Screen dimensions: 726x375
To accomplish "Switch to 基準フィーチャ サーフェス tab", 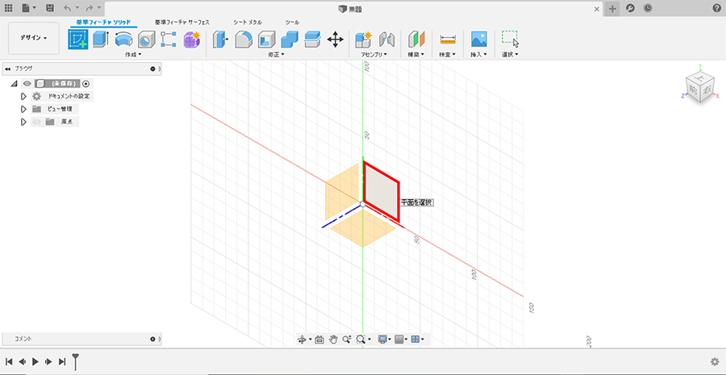I will point(182,22).
